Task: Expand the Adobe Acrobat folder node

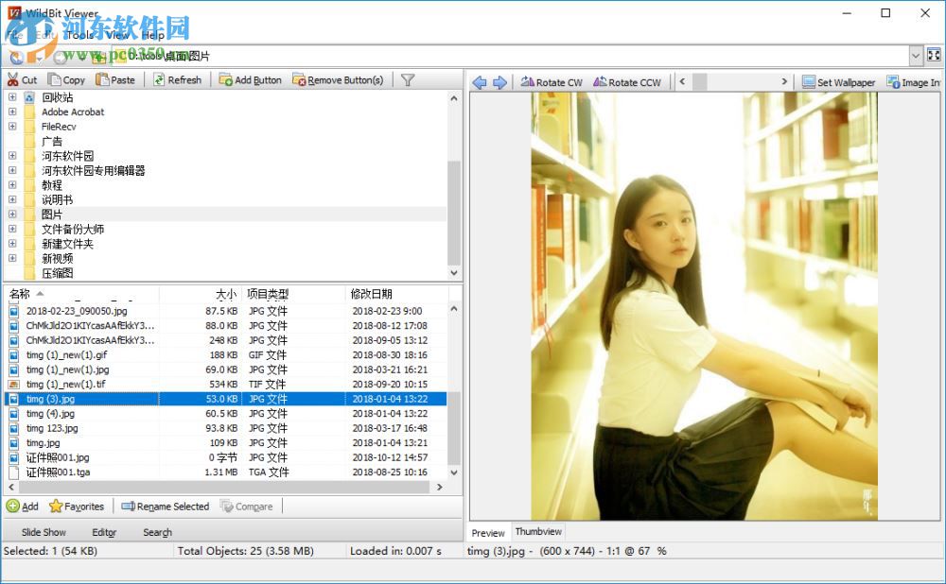Action: (x=13, y=112)
